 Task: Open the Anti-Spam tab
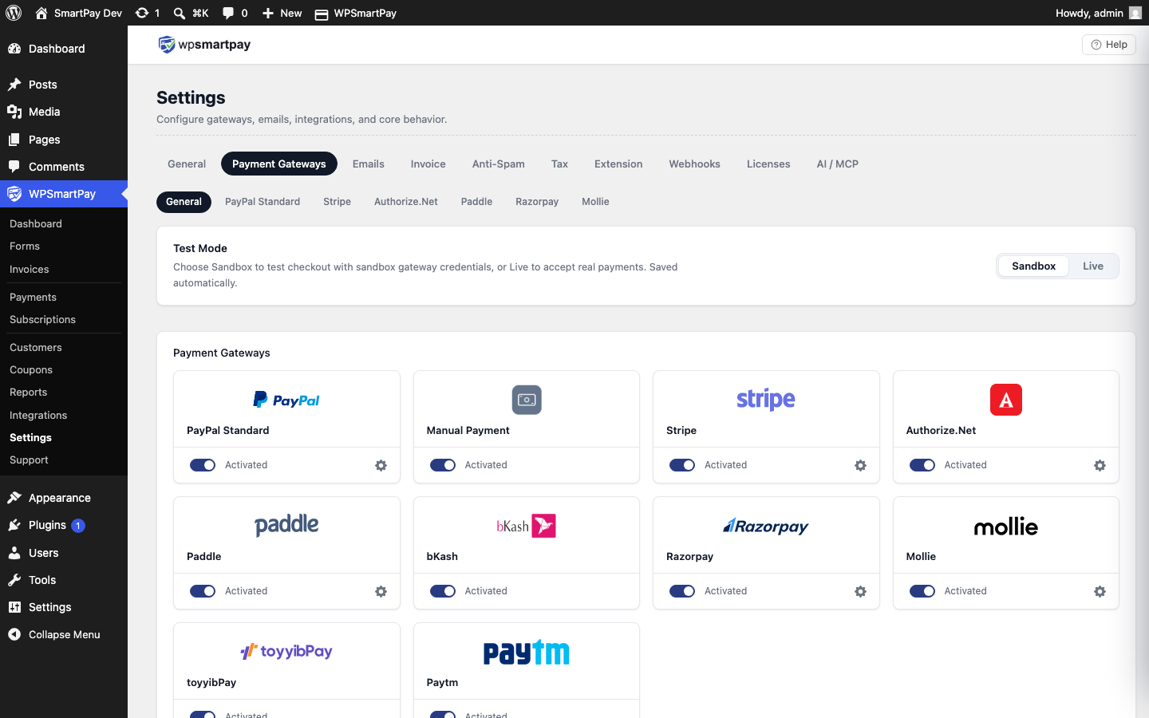point(499,164)
